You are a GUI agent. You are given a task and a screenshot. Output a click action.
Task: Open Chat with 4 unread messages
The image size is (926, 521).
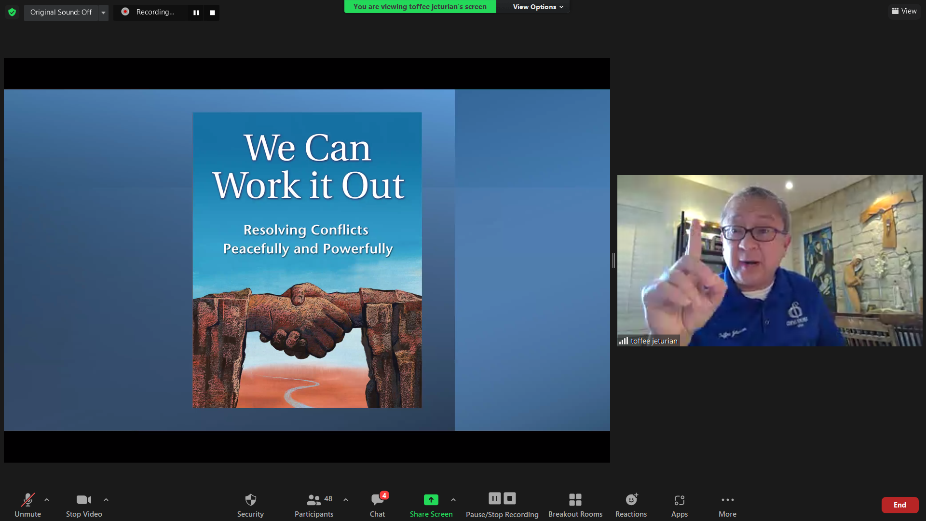[378, 505]
